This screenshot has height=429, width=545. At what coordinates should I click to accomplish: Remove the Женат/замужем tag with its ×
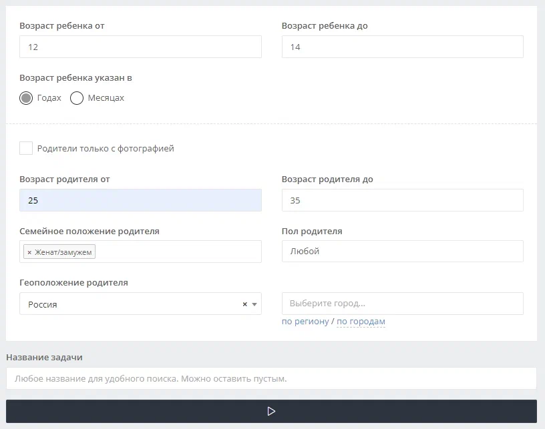(29, 252)
